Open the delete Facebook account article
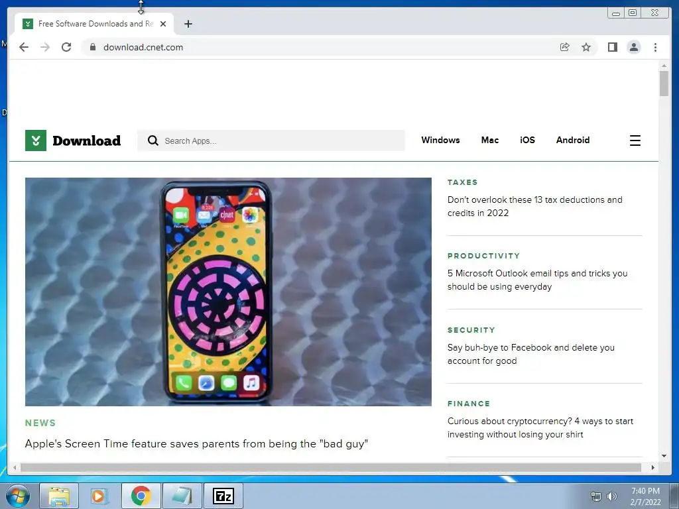679x509 pixels. (x=531, y=354)
